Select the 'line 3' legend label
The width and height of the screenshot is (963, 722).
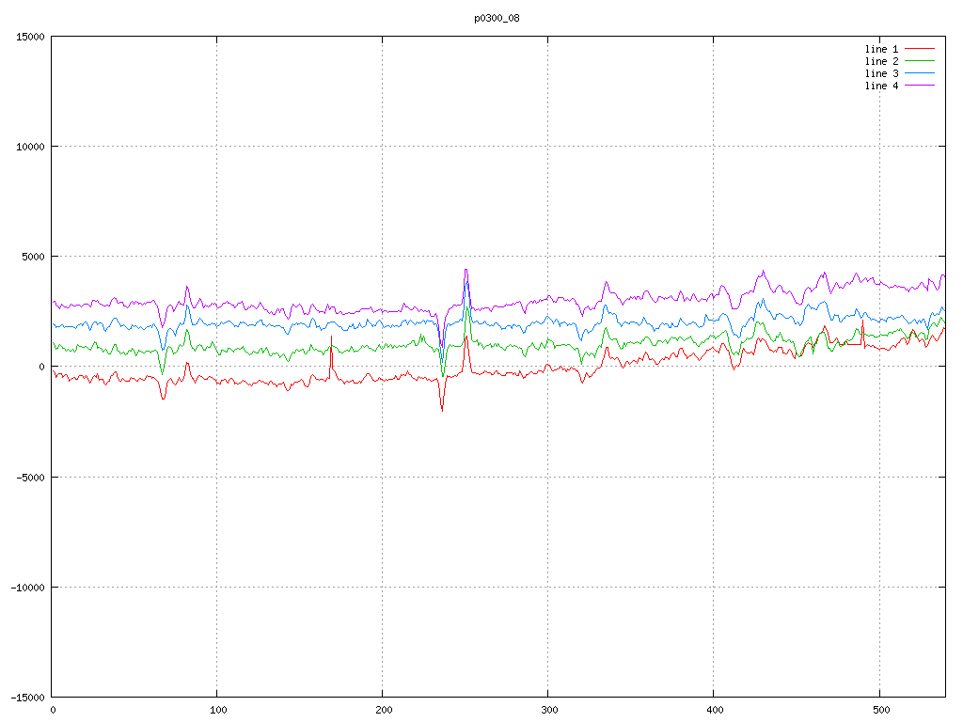pos(881,73)
